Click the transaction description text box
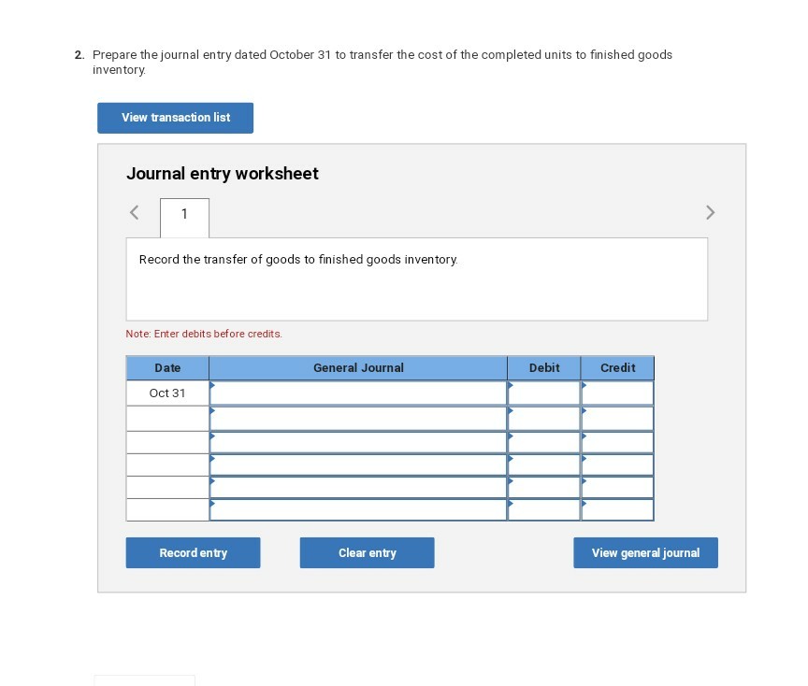808x686 pixels. (x=416, y=278)
